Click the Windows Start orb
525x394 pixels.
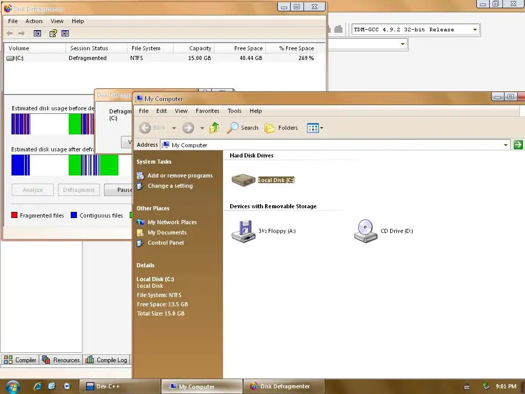click(13, 387)
